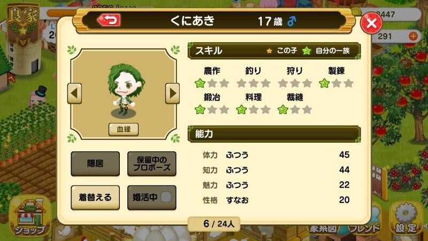428x241 pixels.
Task: Click the red back arrow button
Action: [109, 20]
